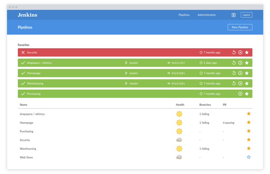Open commit #e41c447
Screen dimensions: 270x174
(178, 63)
